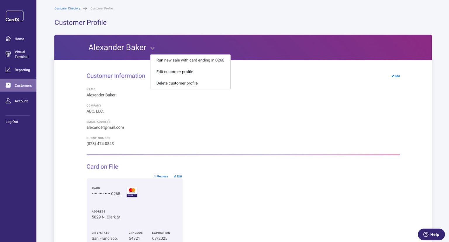Screen dimensions: 449x242
Task: Click the Customers sidebar icon
Action: coord(8,85)
